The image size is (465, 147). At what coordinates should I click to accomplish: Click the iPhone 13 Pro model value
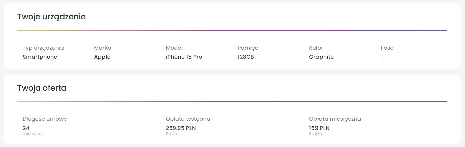pyautogui.click(x=184, y=57)
